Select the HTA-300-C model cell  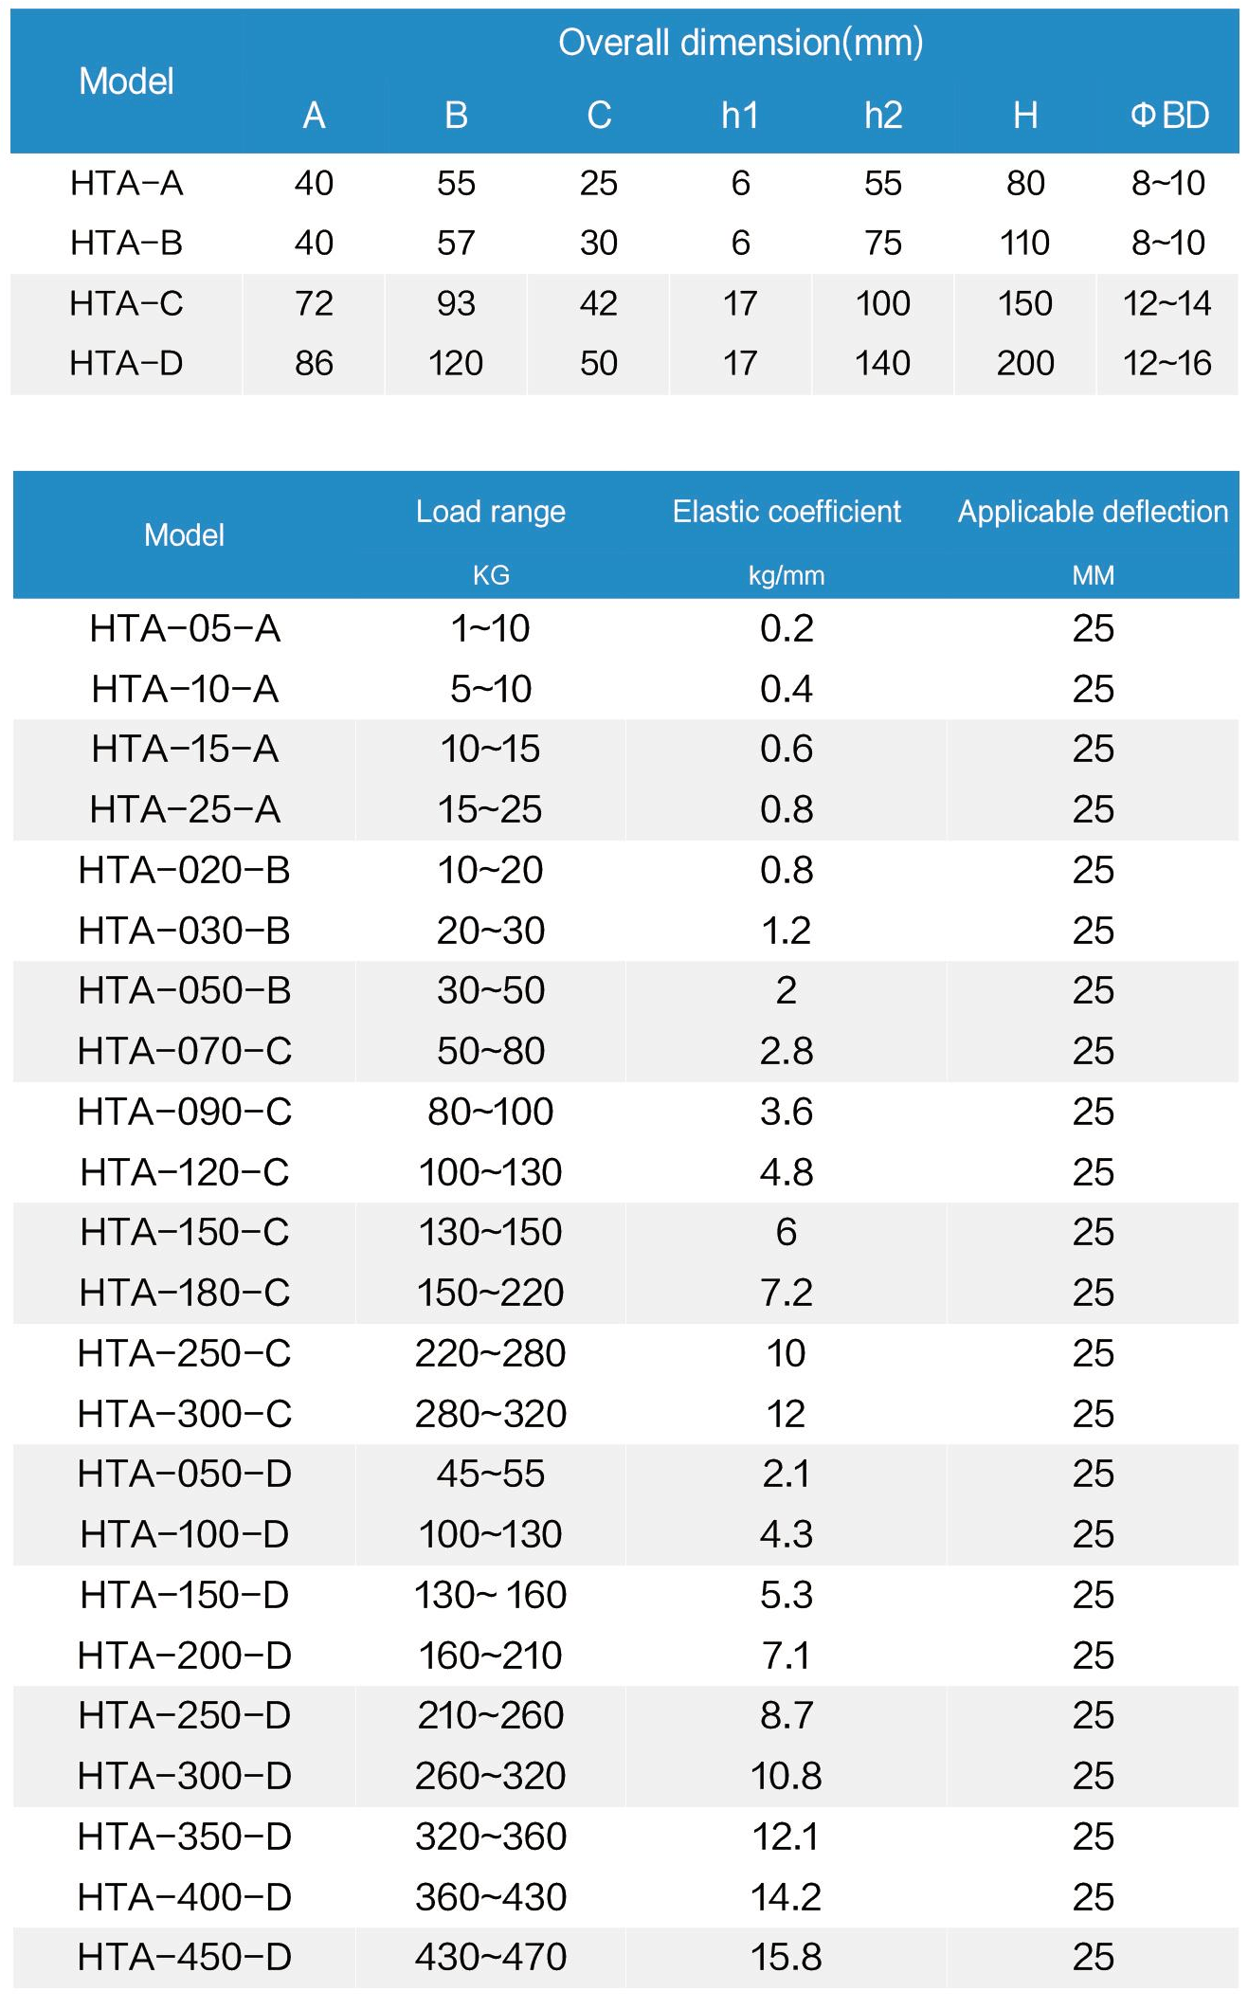[185, 1414]
